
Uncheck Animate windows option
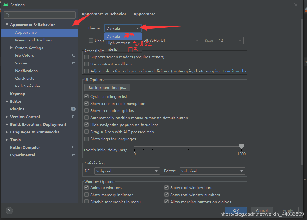point(86,187)
